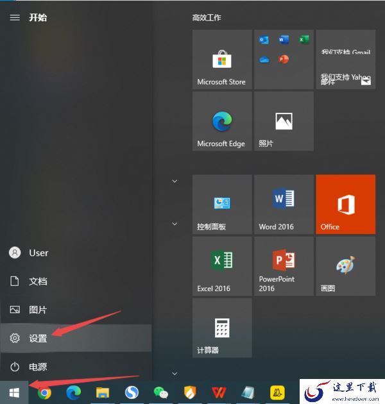Expand the Start hamburger menu
The image size is (385, 404).
point(15,17)
